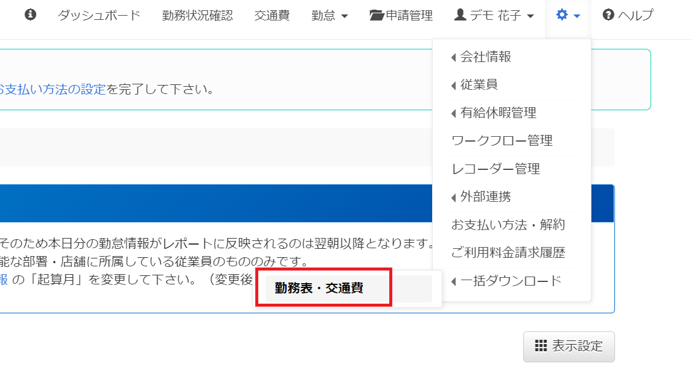This screenshot has height=385, width=691.
Task: Click the folder icon beside 申請管理
Action: pos(377,16)
